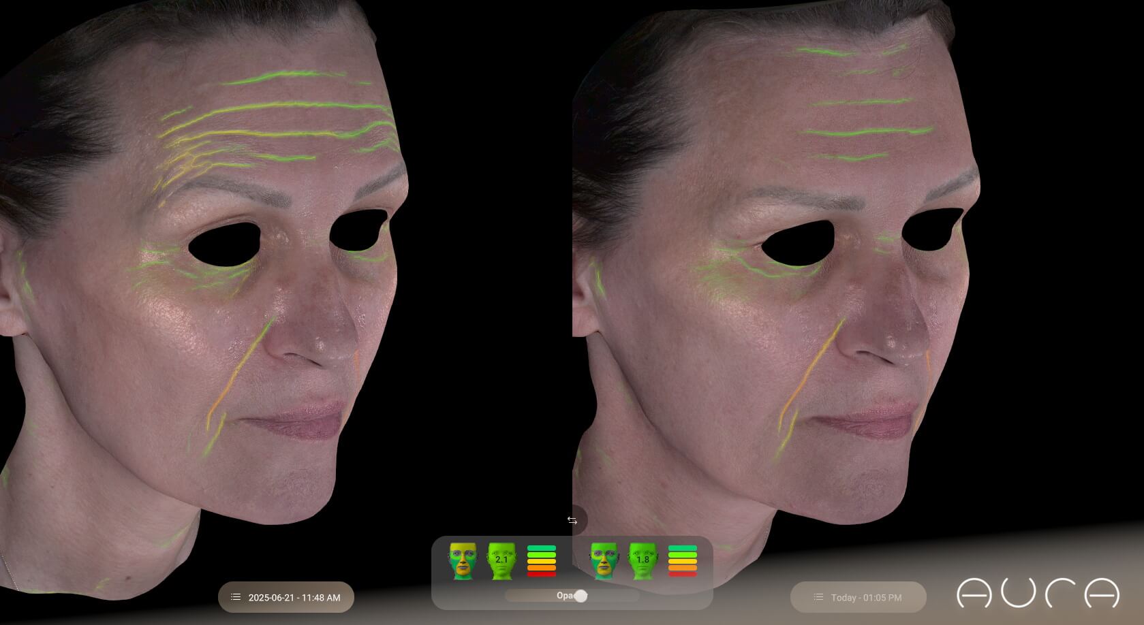Select right scan's regional zones face icon
The height and width of the screenshot is (625, 1144).
604,561
